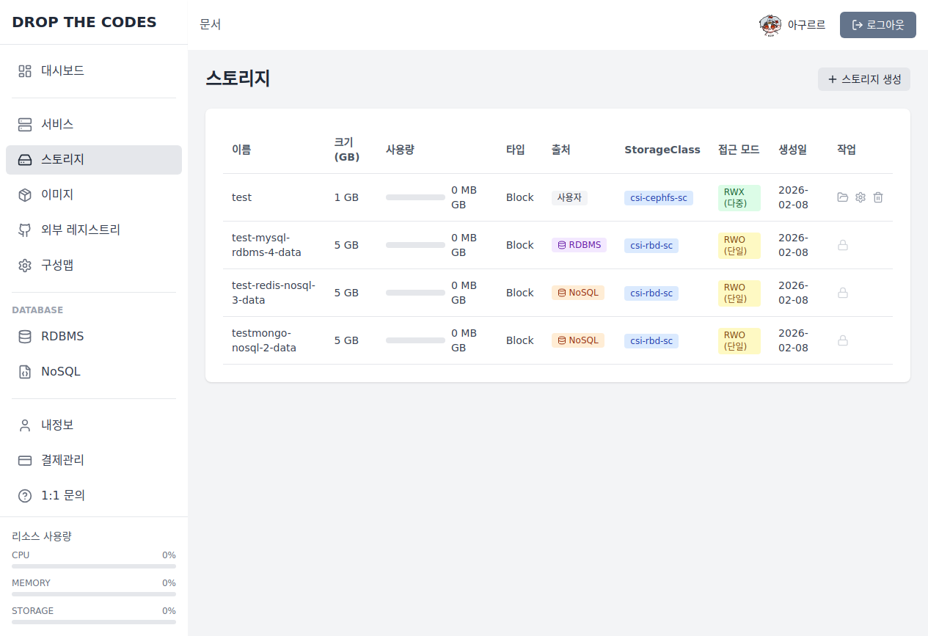
Task: Click the user avatar image 아구르르
Action: pos(770,25)
